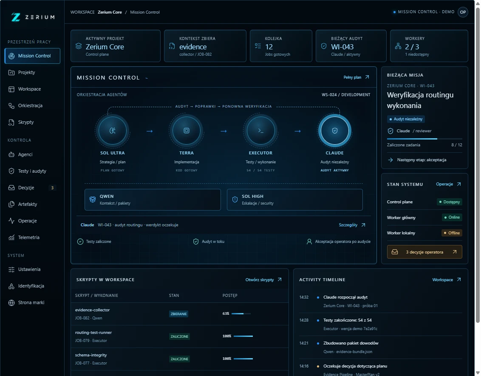The height and width of the screenshot is (376, 481).
Task: Select the TERRA agent chip icon
Action: pos(186,131)
